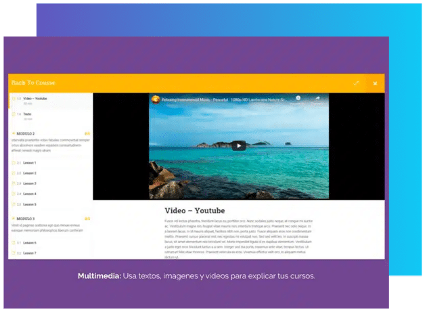The image size is (425, 312).
Task: Play the YouTube video
Action: coord(238,146)
